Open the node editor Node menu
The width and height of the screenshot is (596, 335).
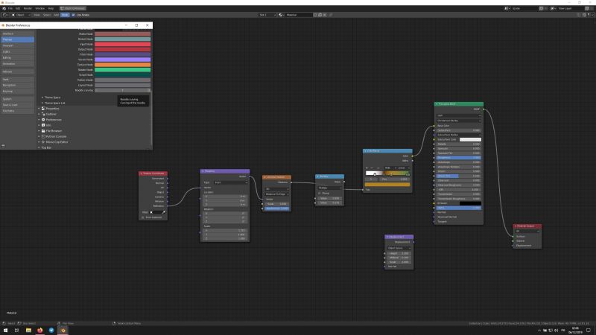pos(65,15)
